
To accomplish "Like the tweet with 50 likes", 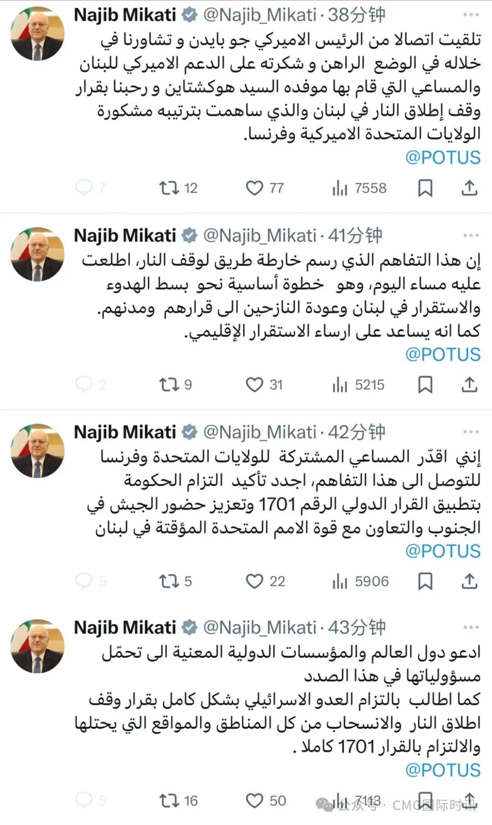I will point(254,800).
